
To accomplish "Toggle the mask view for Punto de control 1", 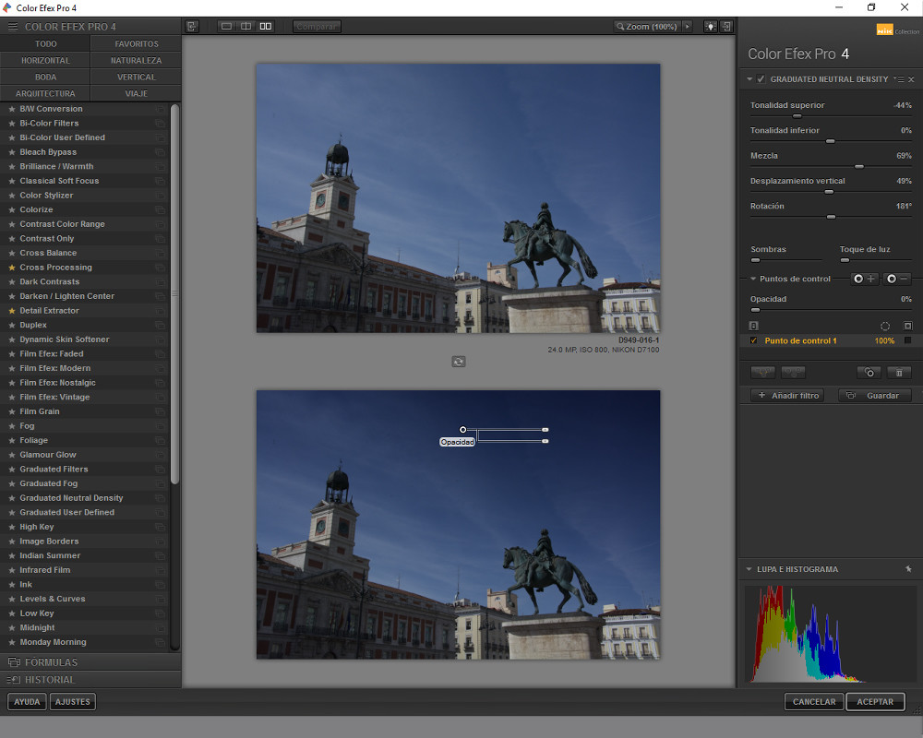I will 908,340.
